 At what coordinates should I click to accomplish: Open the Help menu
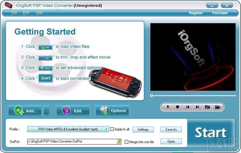click(x=39, y=13)
